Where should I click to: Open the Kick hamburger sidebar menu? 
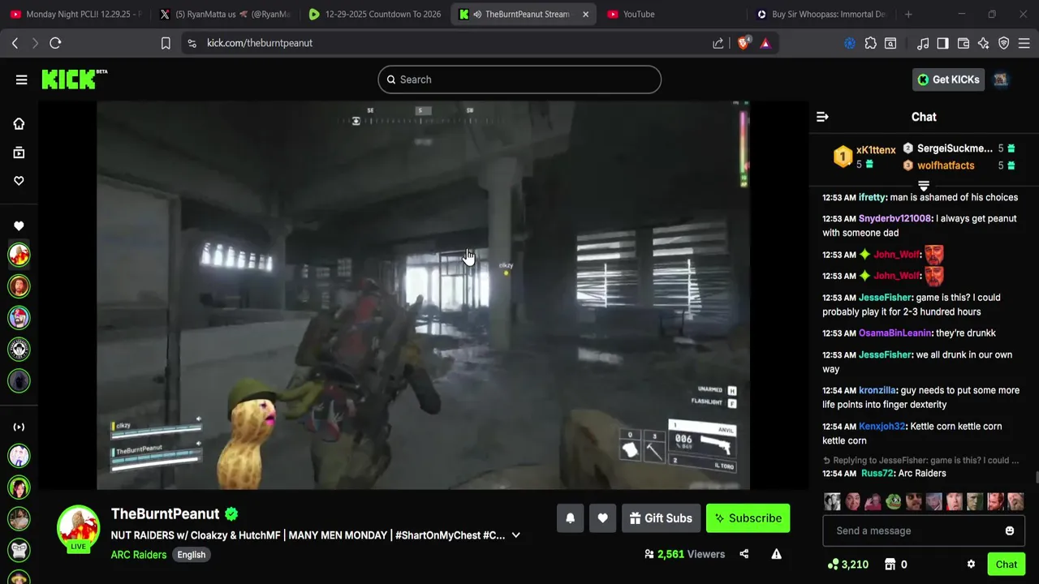click(x=21, y=79)
